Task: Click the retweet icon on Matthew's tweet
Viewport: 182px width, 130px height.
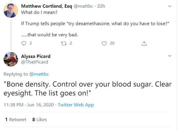Action: point(64,43)
